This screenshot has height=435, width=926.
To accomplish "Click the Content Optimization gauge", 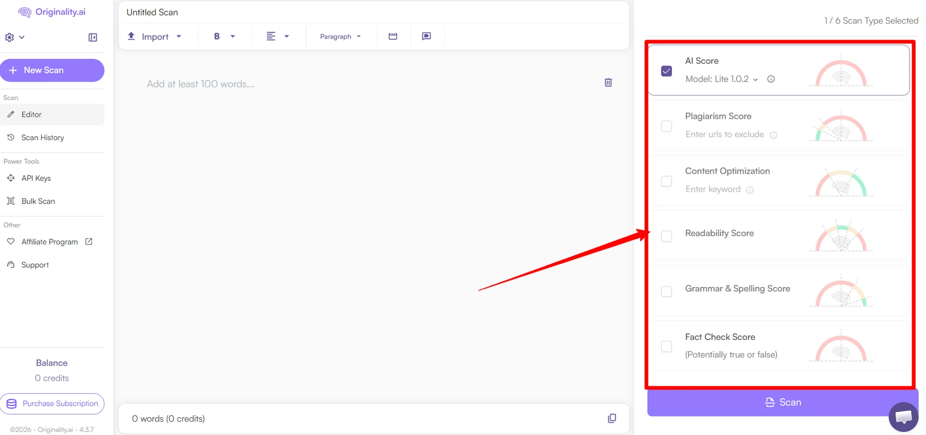I will (841, 182).
